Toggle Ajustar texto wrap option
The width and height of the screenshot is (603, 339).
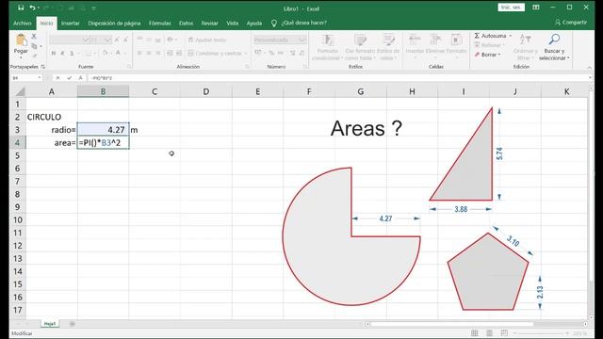tap(207, 40)
